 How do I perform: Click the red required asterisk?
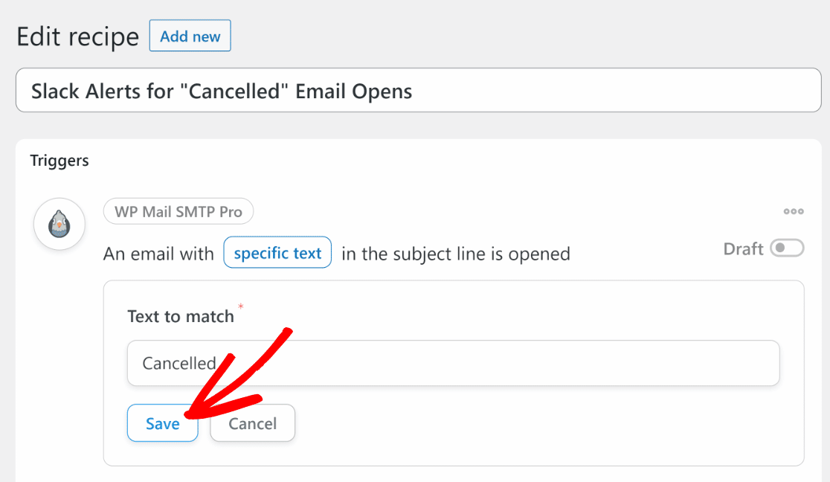coord(240,306)
